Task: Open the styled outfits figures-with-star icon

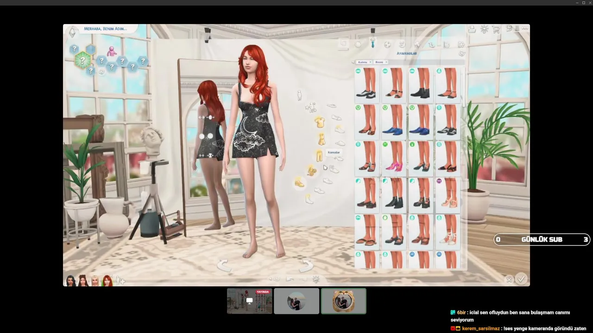Action: 310,108
